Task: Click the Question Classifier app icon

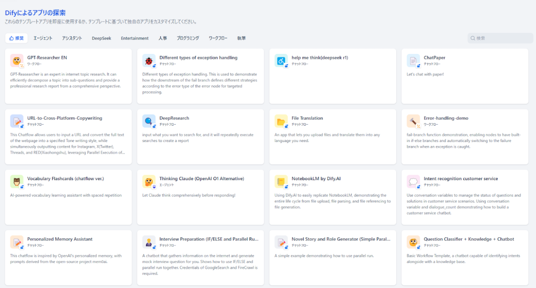Action: [x=414, y=242]
